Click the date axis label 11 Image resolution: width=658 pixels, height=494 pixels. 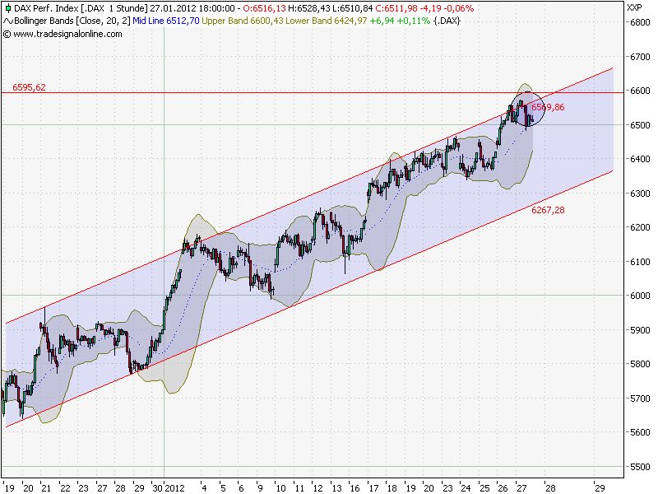click(x=299, y=488)
